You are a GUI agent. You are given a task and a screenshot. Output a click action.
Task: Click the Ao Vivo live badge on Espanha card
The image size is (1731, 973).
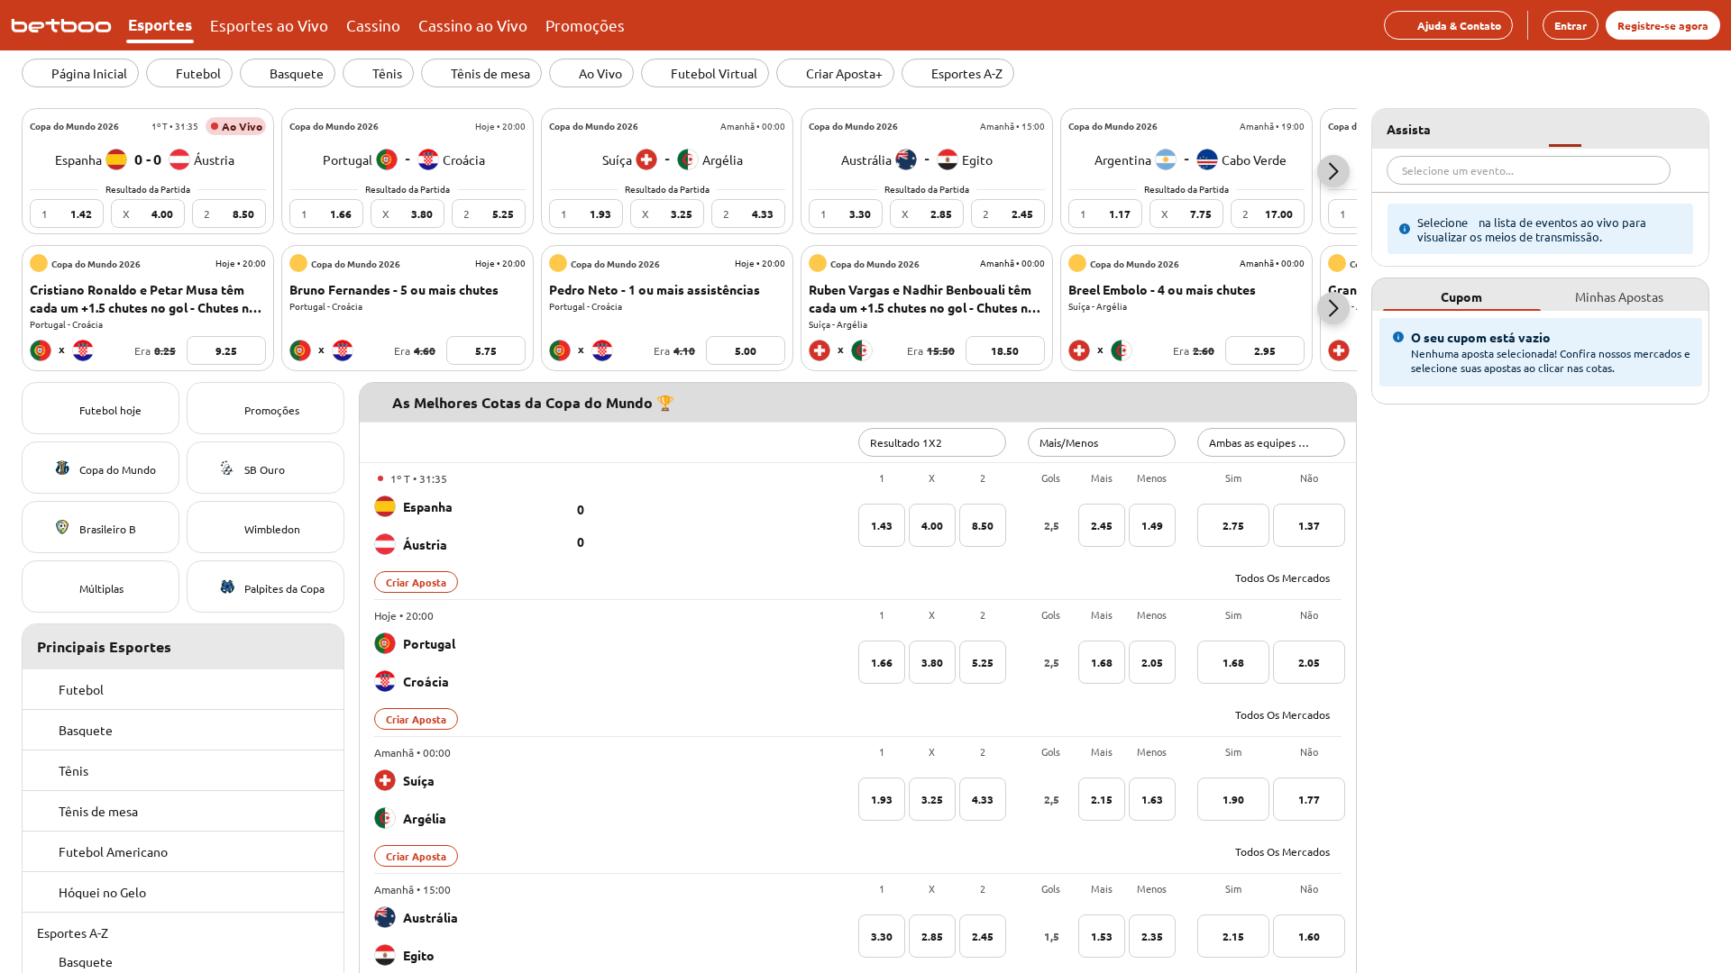coord(236,126)
